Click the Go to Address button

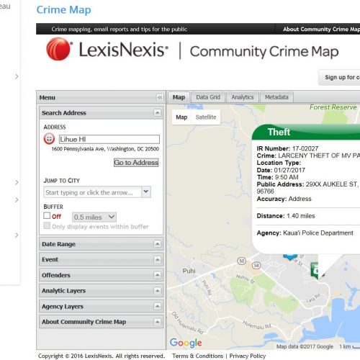point(136,163)
